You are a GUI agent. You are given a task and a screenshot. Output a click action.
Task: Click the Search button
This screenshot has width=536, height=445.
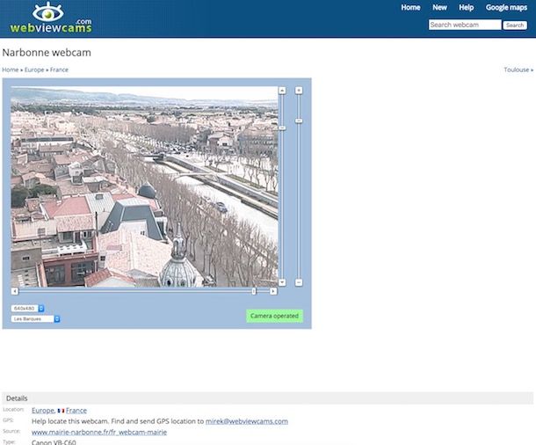(515, 26)
